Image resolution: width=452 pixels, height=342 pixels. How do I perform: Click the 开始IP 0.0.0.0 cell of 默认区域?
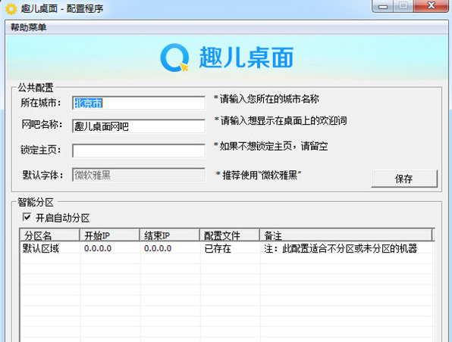click(x=98, y=248)
